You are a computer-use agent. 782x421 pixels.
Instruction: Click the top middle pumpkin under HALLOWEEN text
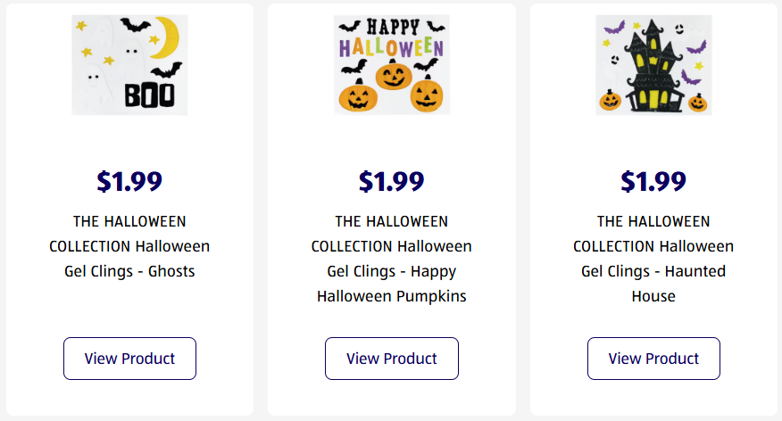pos(393,76)
